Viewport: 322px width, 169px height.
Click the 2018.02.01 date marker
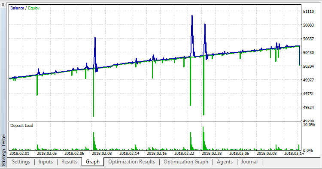pyautogui.click(x=19, y=153)
